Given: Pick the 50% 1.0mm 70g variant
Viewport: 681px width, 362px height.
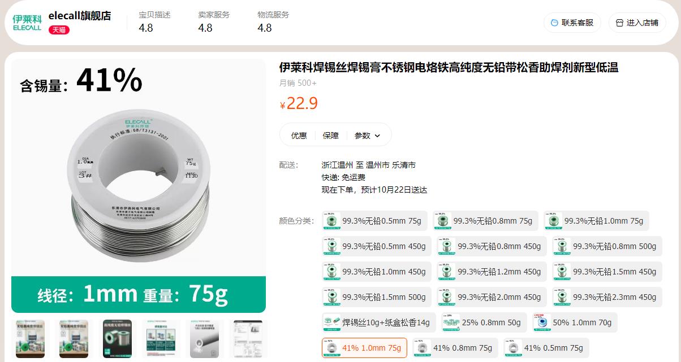Looking at the screenshot, I should [574, 322].
